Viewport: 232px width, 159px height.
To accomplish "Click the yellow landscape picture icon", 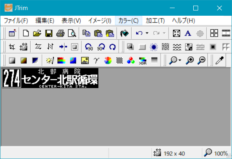I will coord(85,60).
